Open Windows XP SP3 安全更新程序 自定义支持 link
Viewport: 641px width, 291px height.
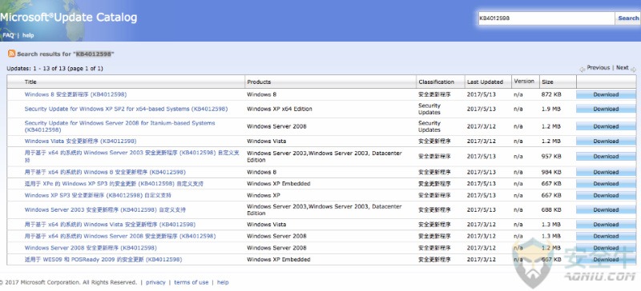coord(98,196)
